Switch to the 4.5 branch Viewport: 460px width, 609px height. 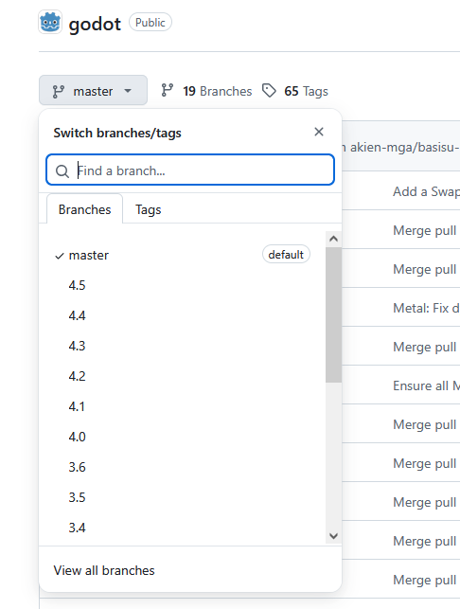click(183, 285)
